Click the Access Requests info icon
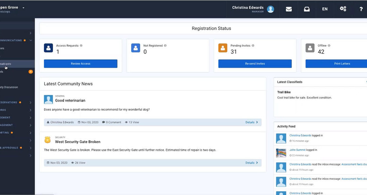This screenshot has height=195, width=367. (x=81, y=46)
